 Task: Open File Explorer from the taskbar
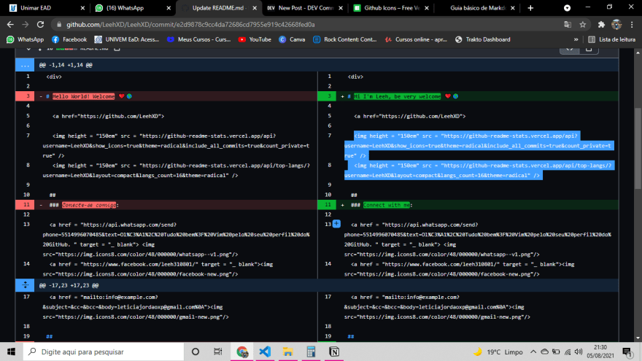288,352
